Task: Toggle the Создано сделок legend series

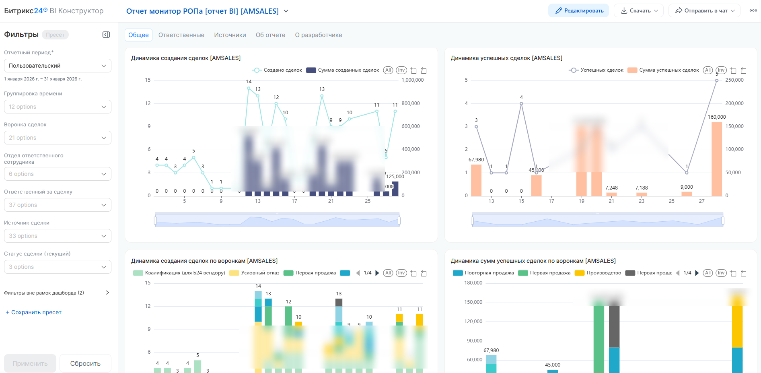Action: click(x=277, y=70)
